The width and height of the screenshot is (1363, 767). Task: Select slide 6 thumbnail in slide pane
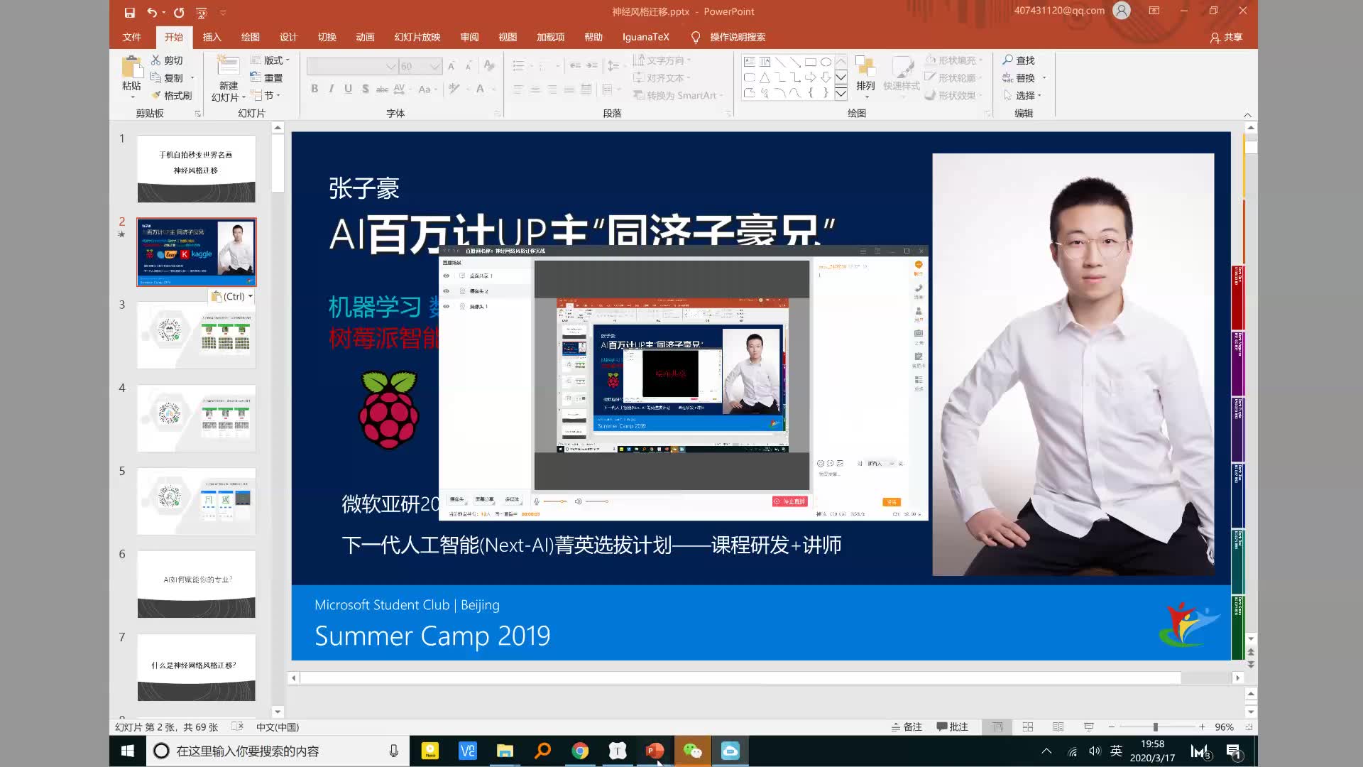click(x=197, y=584)
